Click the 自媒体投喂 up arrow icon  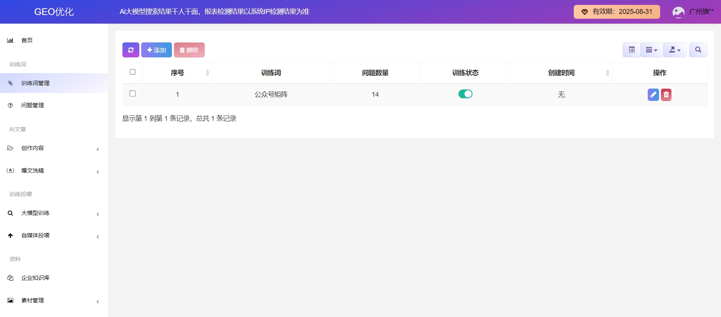click(10, 235)
